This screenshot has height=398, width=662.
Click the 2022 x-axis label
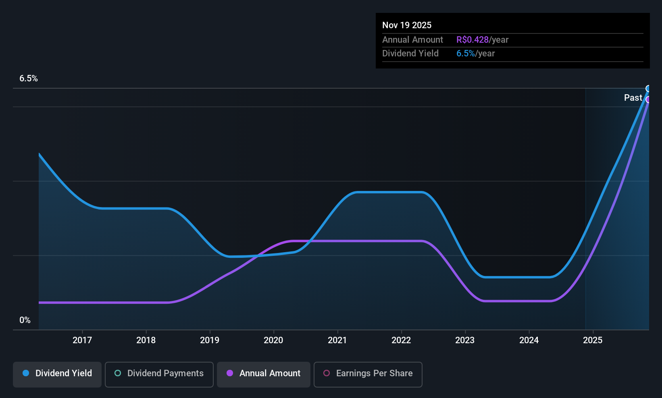pos(401,340)
